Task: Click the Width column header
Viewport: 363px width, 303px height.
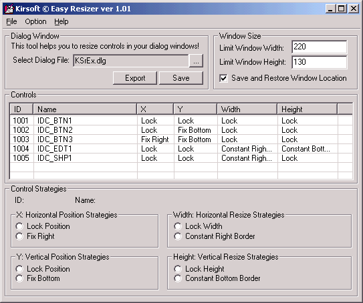Action: [x=247, y=109]
